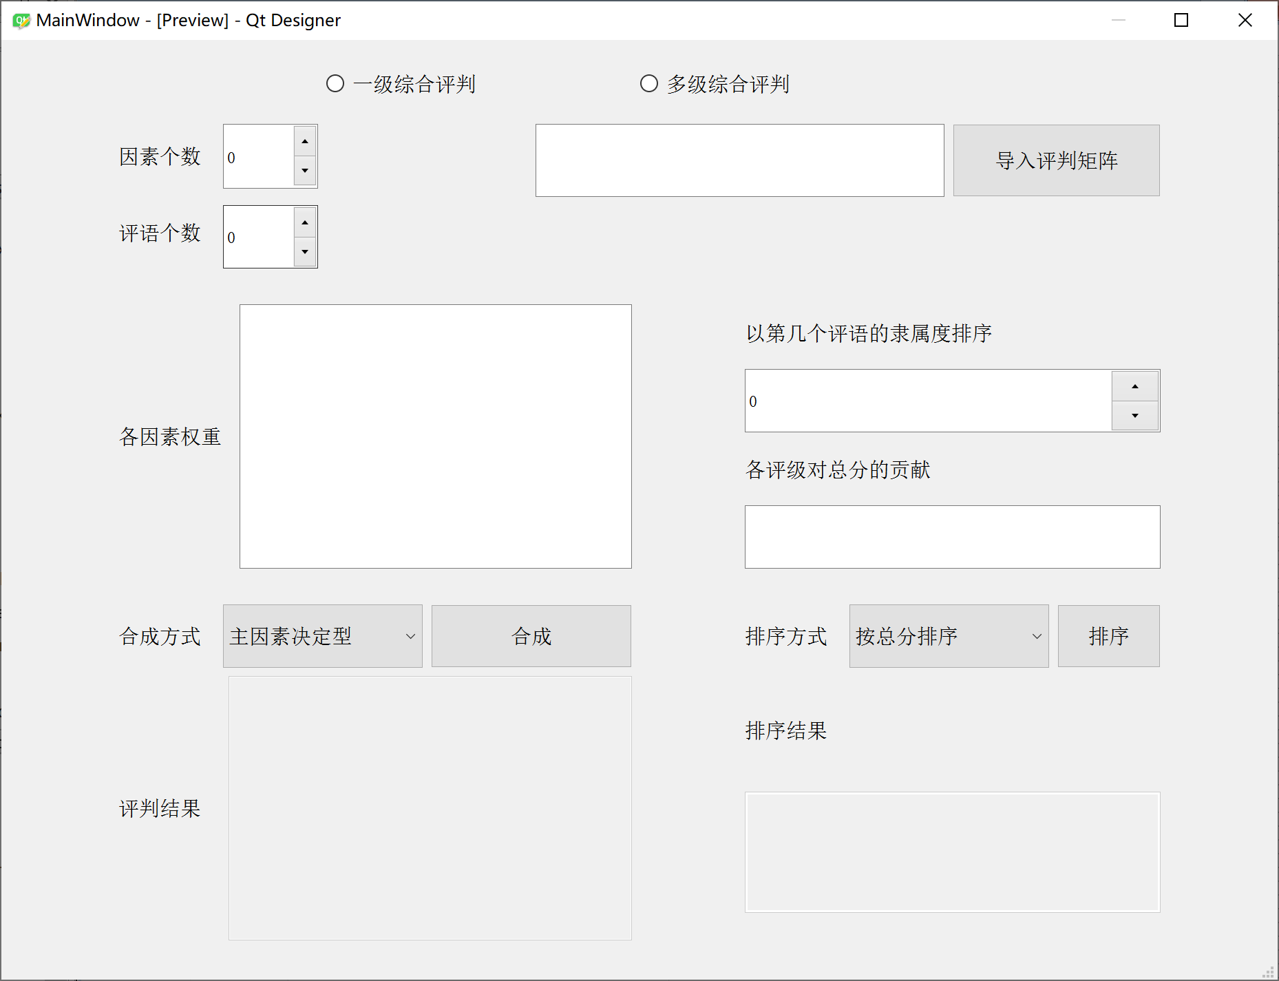Click the 因素个数 spinner value field

pos(258,157)
